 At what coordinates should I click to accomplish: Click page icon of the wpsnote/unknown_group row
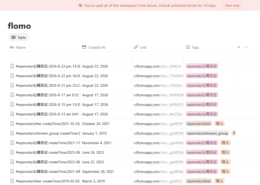click(x=12, y=133)
